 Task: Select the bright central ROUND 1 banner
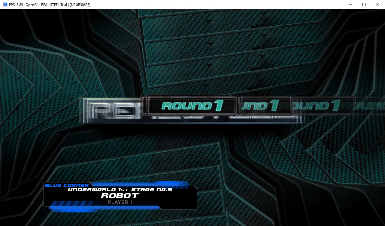[x=192, y=105]
